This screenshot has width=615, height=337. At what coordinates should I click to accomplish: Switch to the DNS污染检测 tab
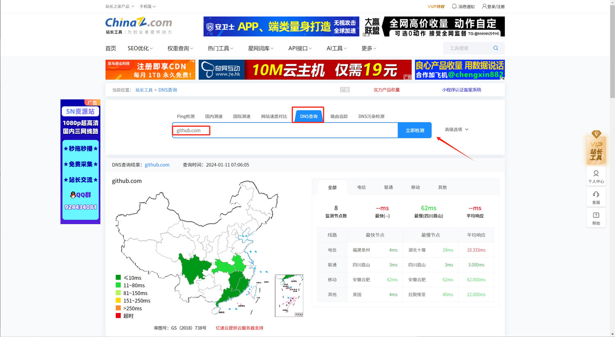(x=371, y=116)
